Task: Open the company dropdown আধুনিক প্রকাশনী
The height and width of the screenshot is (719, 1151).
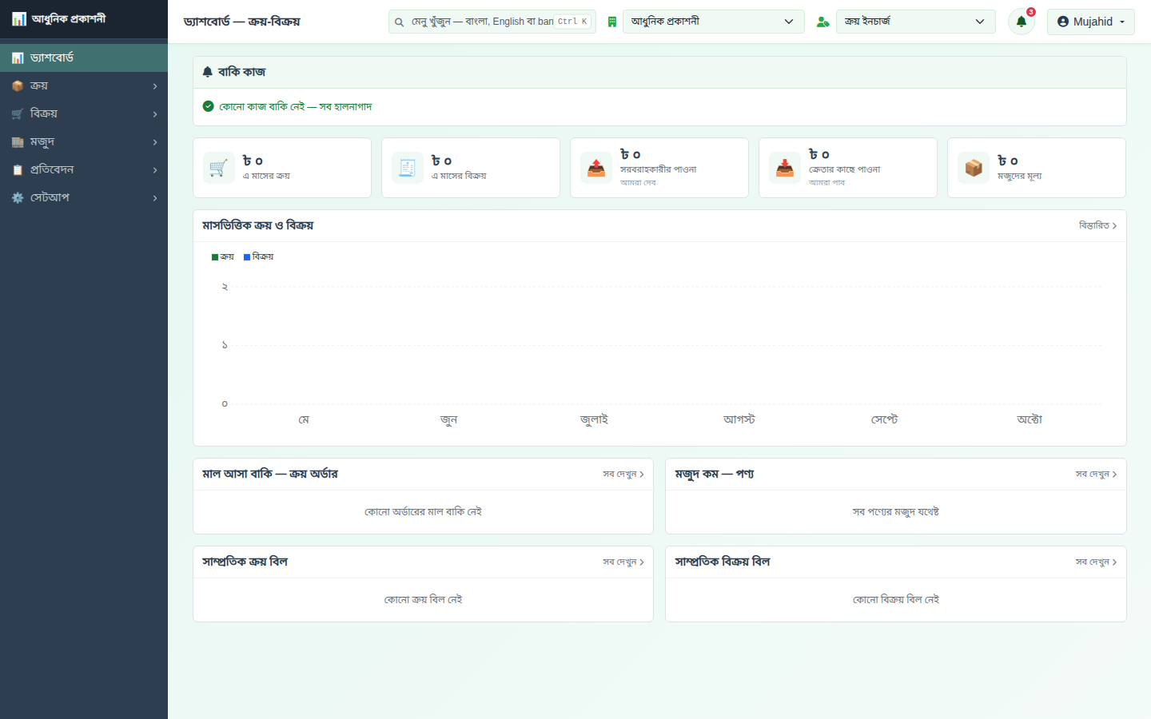Action: click(x=713, y=22)
